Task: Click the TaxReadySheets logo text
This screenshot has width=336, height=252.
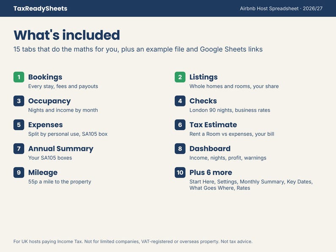Action: click(x=40, y=8)
